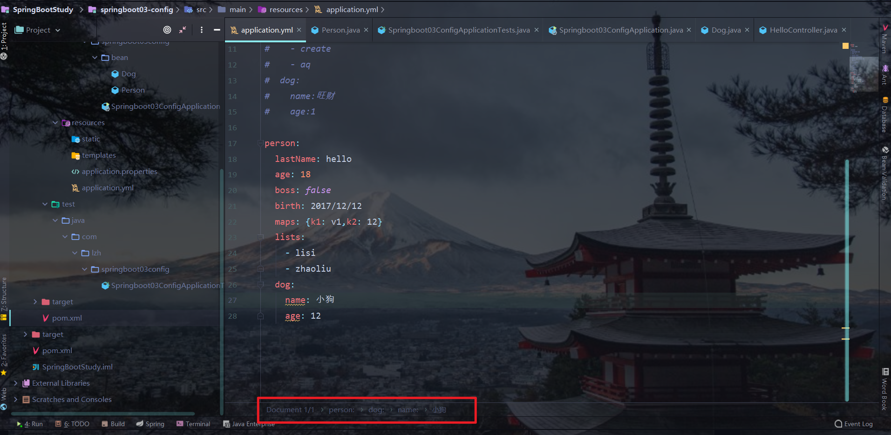Collapse the test folder
Image resolution: width=891 pixels, height=435 pixels.
tap(45, 204)
